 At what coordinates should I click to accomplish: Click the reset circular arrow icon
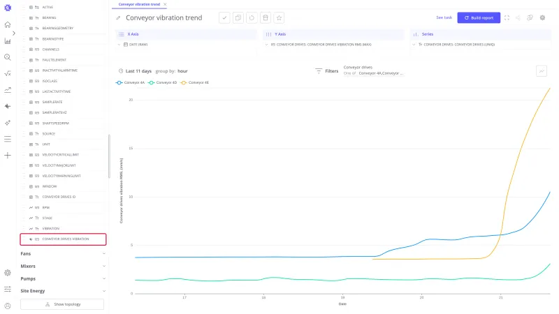pyautogui.click(x=252, y=18)
